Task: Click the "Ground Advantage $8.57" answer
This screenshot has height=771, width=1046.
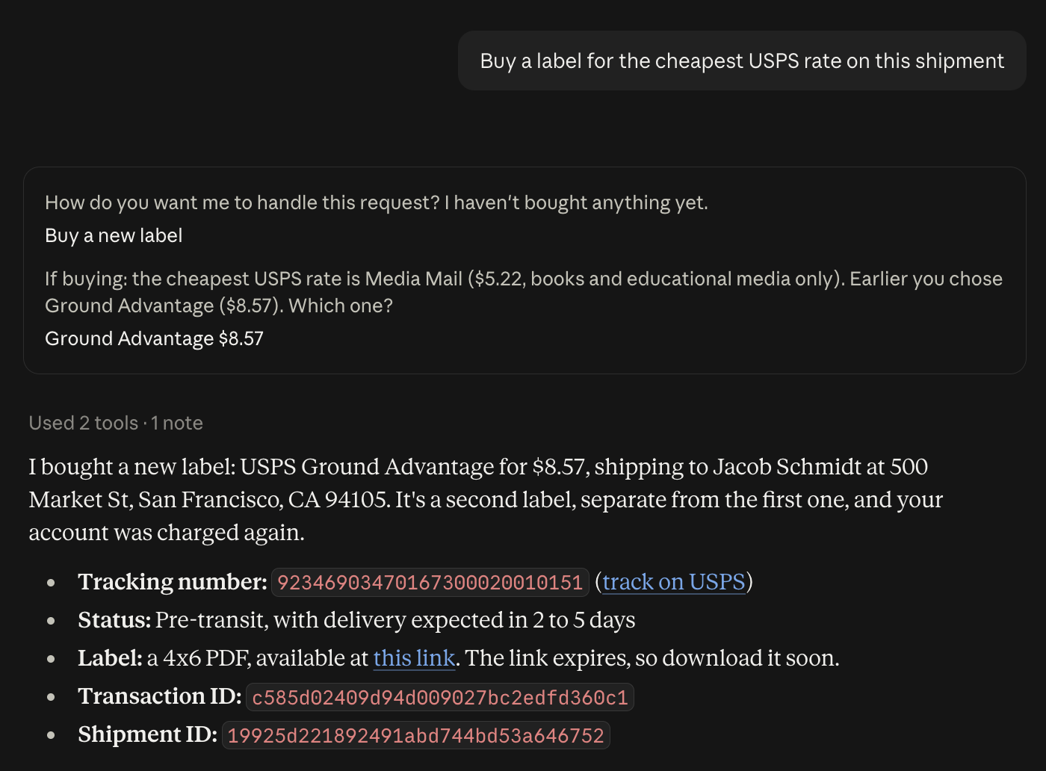Action: point(154,339)
